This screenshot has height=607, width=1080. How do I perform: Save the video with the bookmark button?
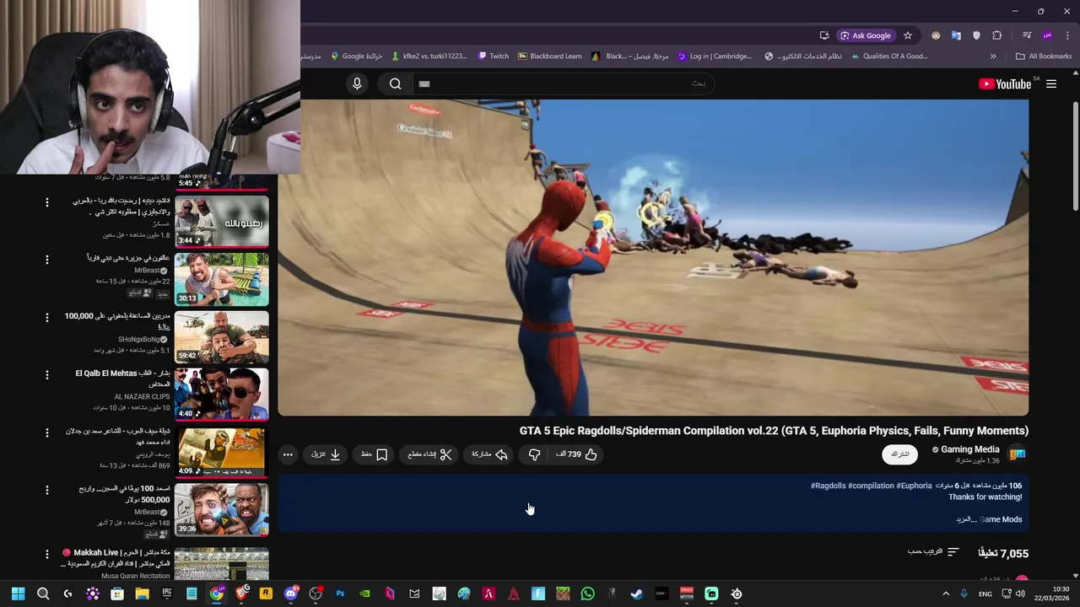pos(375,454)
